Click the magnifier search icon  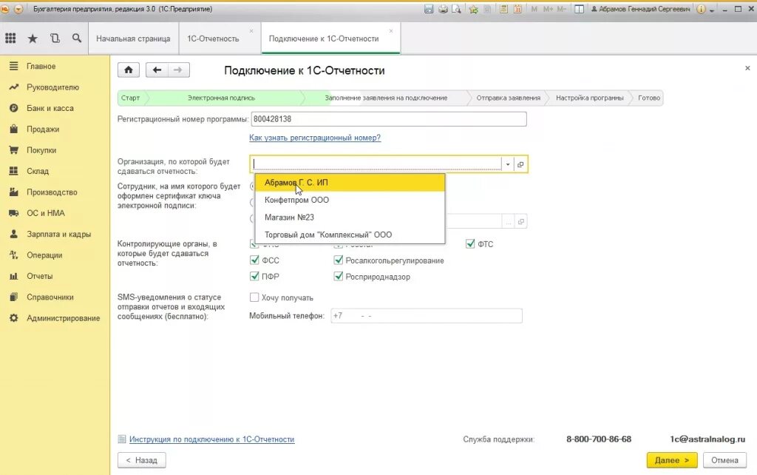(77, 38)
